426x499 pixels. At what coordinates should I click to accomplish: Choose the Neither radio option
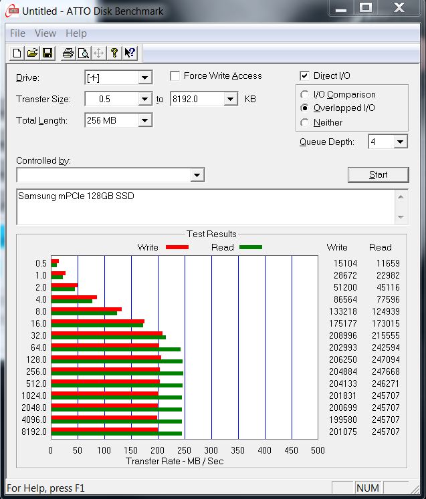click(x=305, y=123)
